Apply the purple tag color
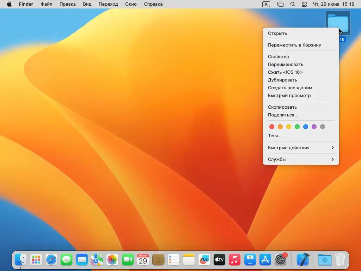Viewport: 361px width, 271px height. point(314,127)
